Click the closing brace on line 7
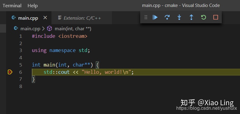The image size is (240, 114). coord(33,79)
